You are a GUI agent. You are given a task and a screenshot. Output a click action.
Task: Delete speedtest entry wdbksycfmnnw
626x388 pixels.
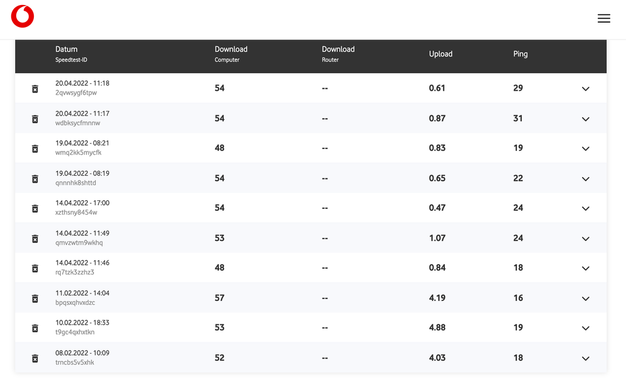point(35,119)
